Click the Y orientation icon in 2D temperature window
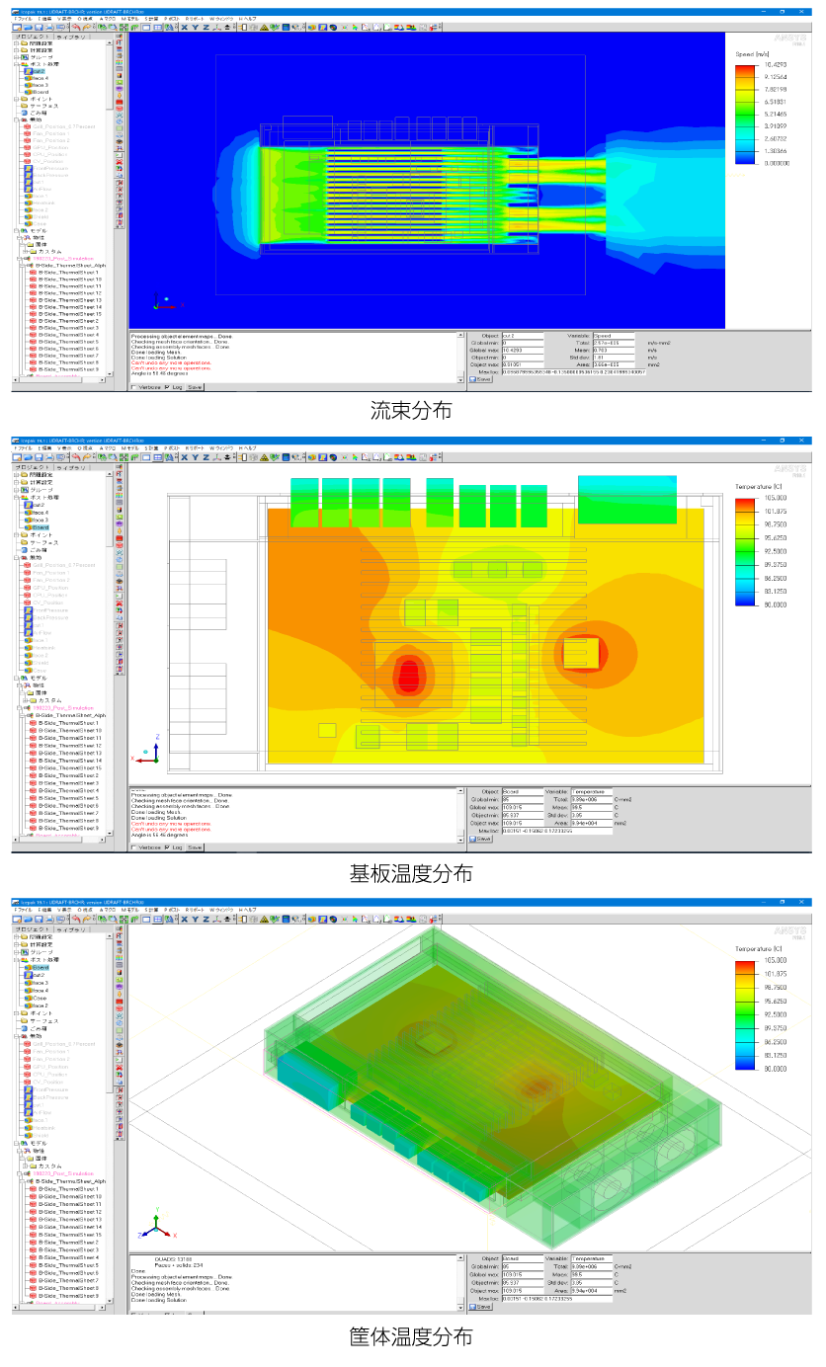This screenshot has height=1367, width=826. click(195, 456)
